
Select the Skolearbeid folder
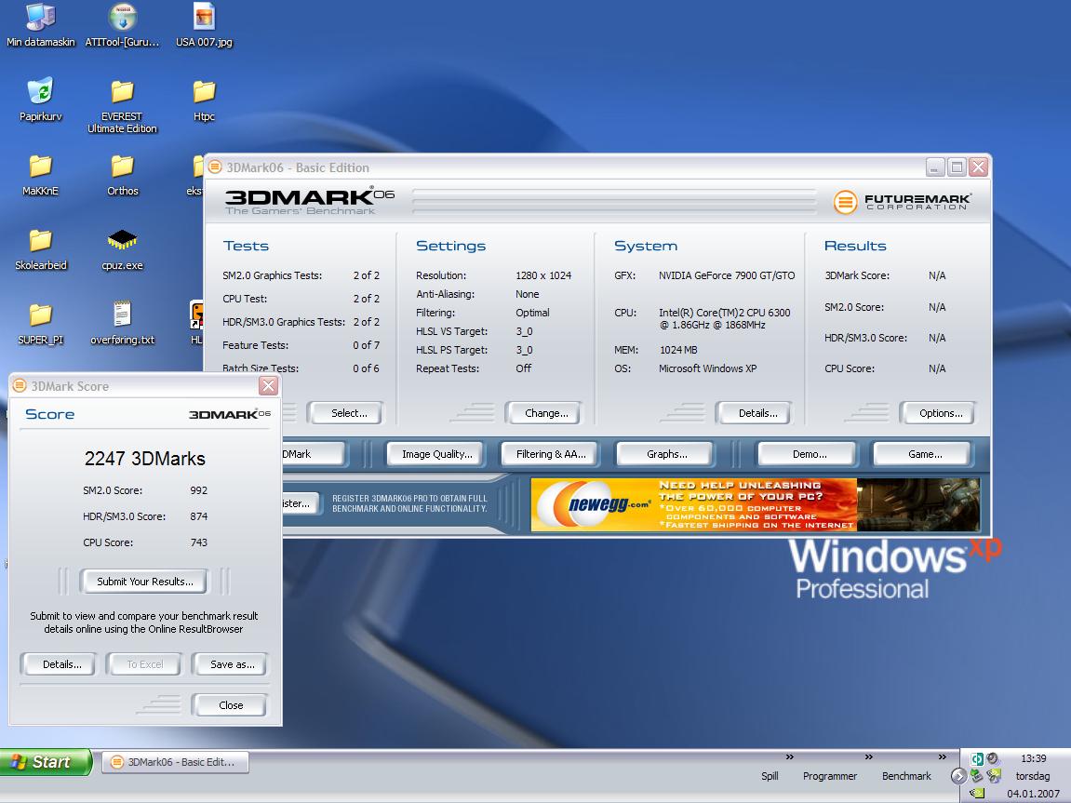(40, 249)
